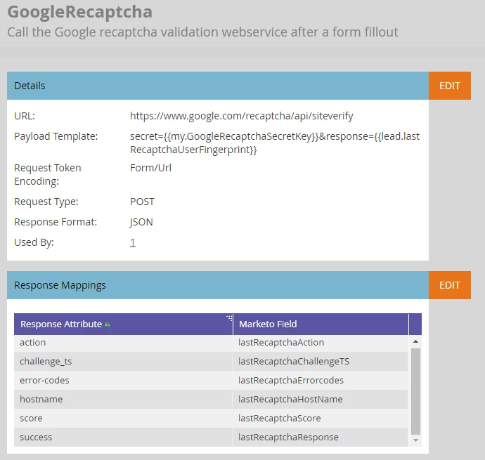
Task: Click the Response Format: label
Action: [56, 222]
